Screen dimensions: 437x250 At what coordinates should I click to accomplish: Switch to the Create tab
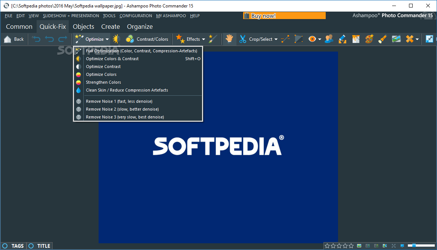pos(110,27)
